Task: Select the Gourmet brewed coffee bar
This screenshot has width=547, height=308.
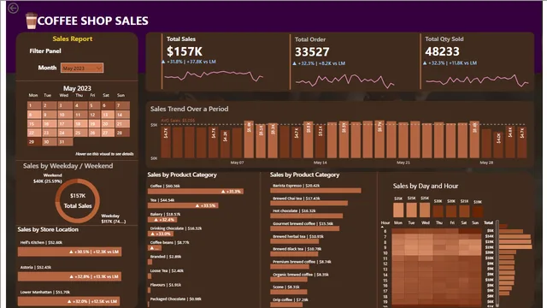Action: point(305,228)
